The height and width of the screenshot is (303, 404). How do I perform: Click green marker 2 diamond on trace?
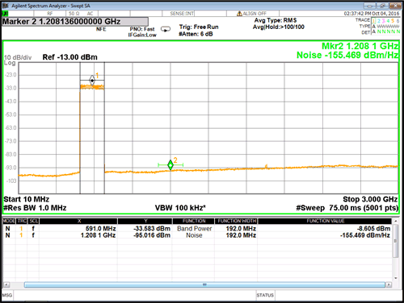(x=170, y=164)
